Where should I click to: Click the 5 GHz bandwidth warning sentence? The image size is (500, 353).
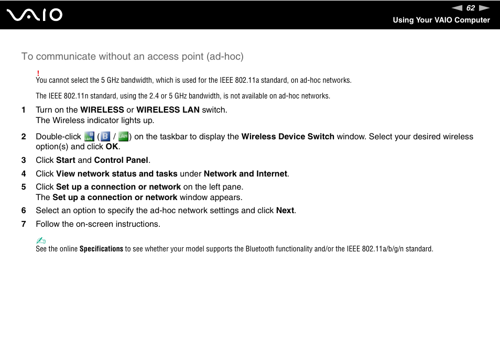[x=193, y=80]
